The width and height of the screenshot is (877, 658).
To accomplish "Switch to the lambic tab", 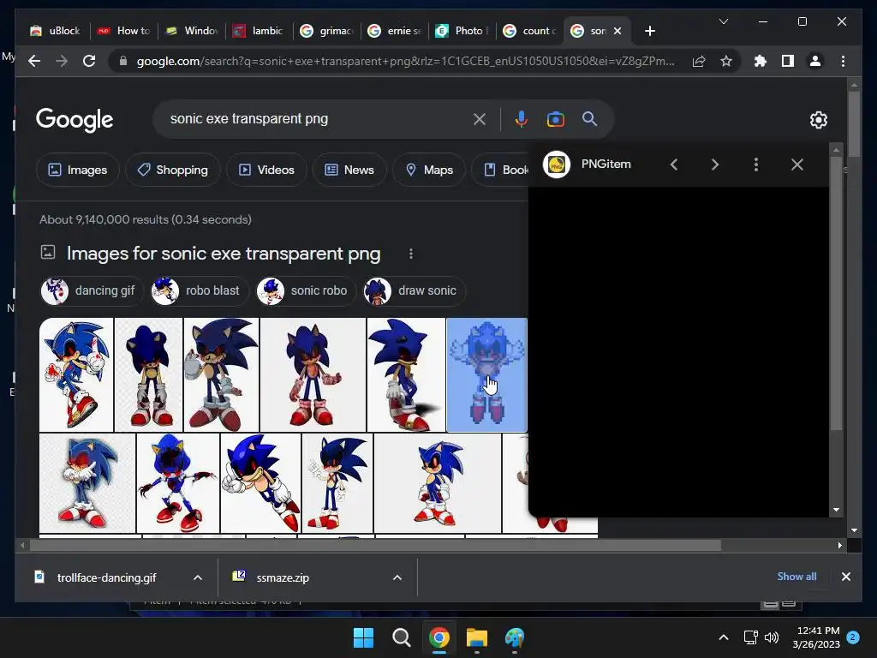I will click(259, 31).
